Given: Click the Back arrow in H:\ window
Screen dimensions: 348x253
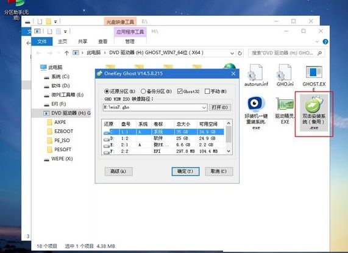Looking at the screenshot, I should point(38,53).
